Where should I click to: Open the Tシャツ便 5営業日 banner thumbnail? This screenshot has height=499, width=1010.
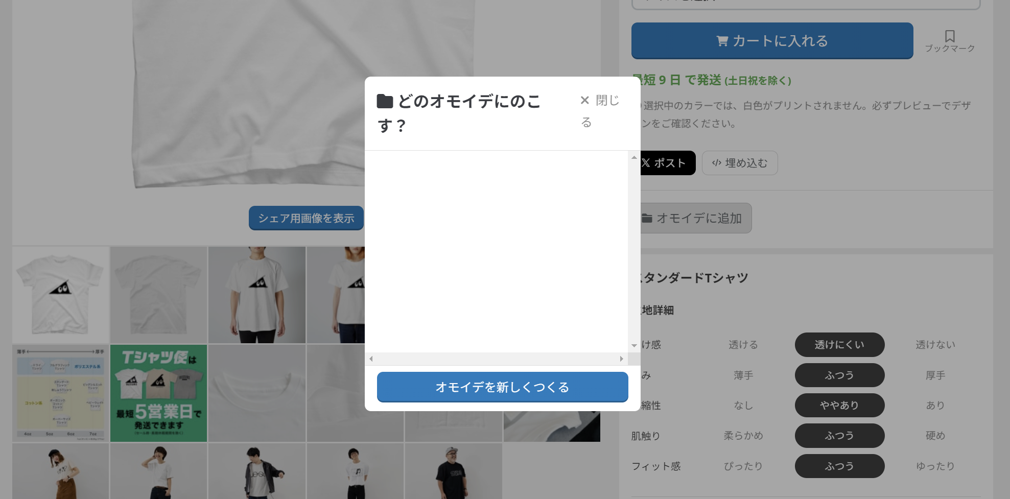tap(158, 393)
